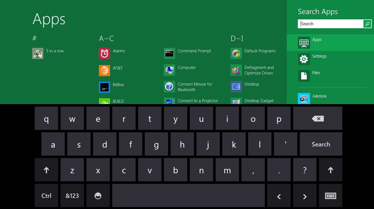This screenshot has height=209, width=374.
Task: Toggle the left Shift key
Action: [x=46, y=170]
